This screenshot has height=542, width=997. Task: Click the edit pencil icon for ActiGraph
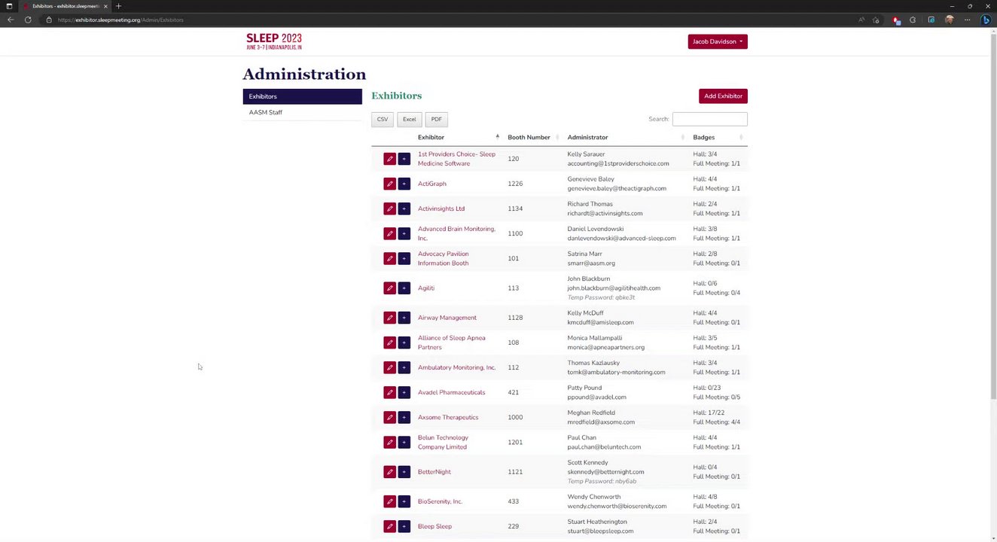point(389,184)
